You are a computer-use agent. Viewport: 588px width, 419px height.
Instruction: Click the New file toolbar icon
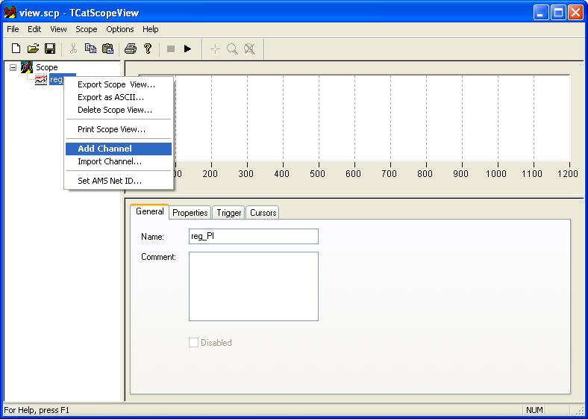(x=16, y=49)
